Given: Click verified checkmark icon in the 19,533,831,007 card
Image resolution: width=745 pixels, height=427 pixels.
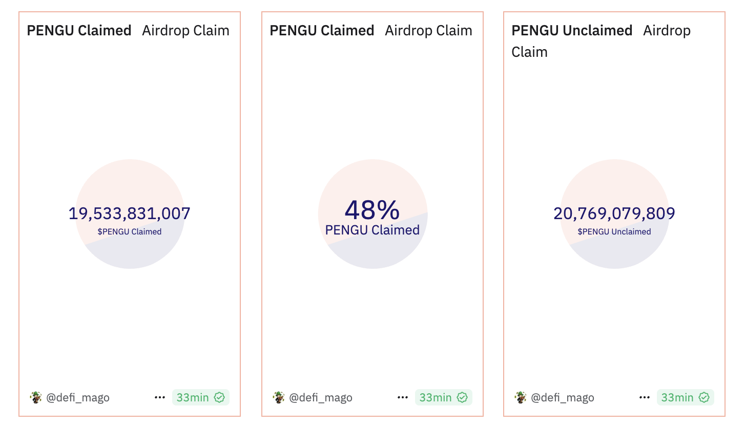Looking at the screenshot, I should (219, 397).
